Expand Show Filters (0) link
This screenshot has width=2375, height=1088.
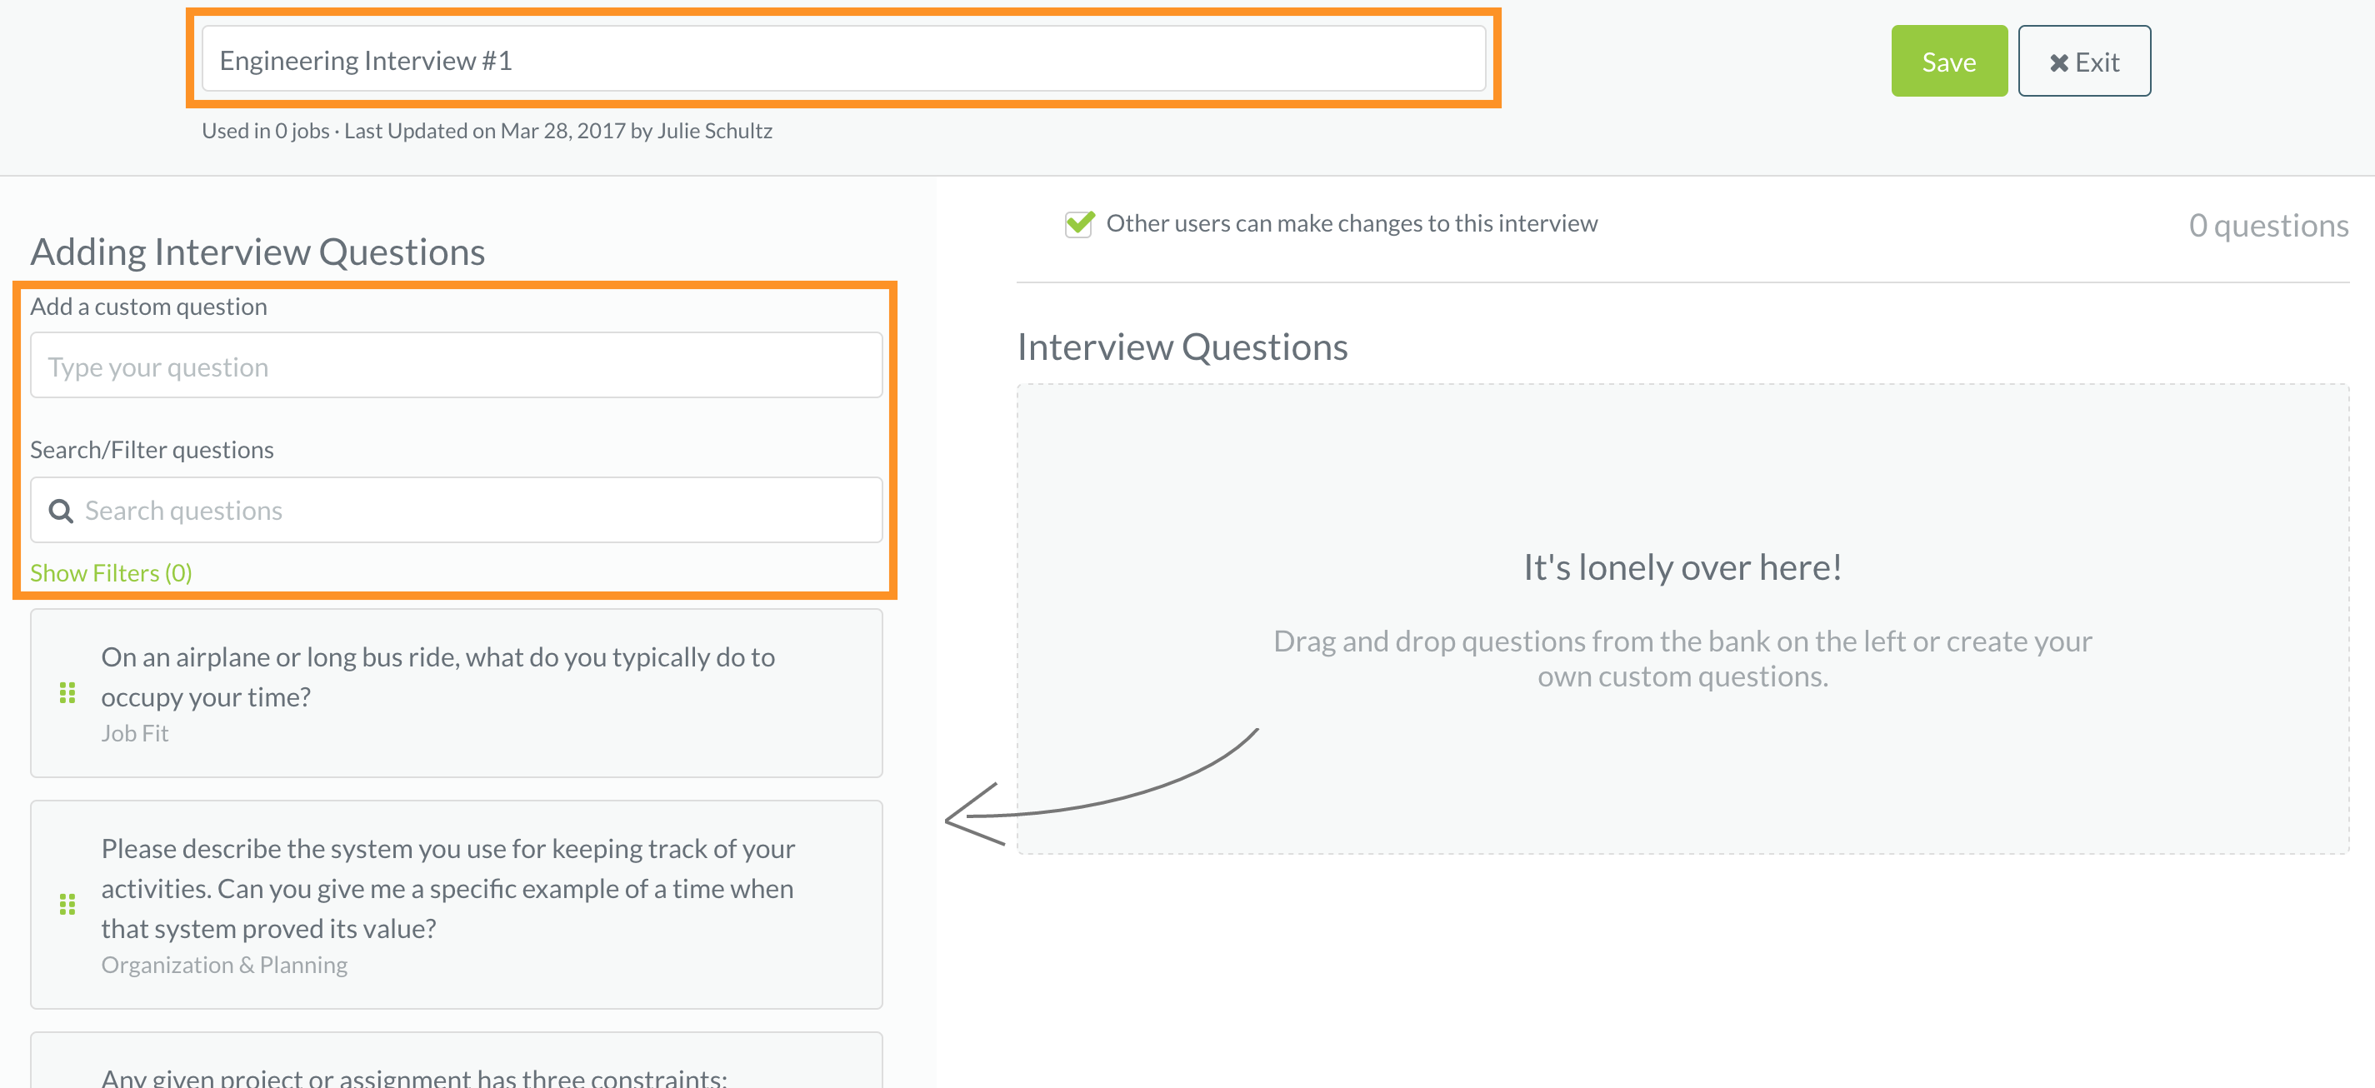(x=111, y=572)
